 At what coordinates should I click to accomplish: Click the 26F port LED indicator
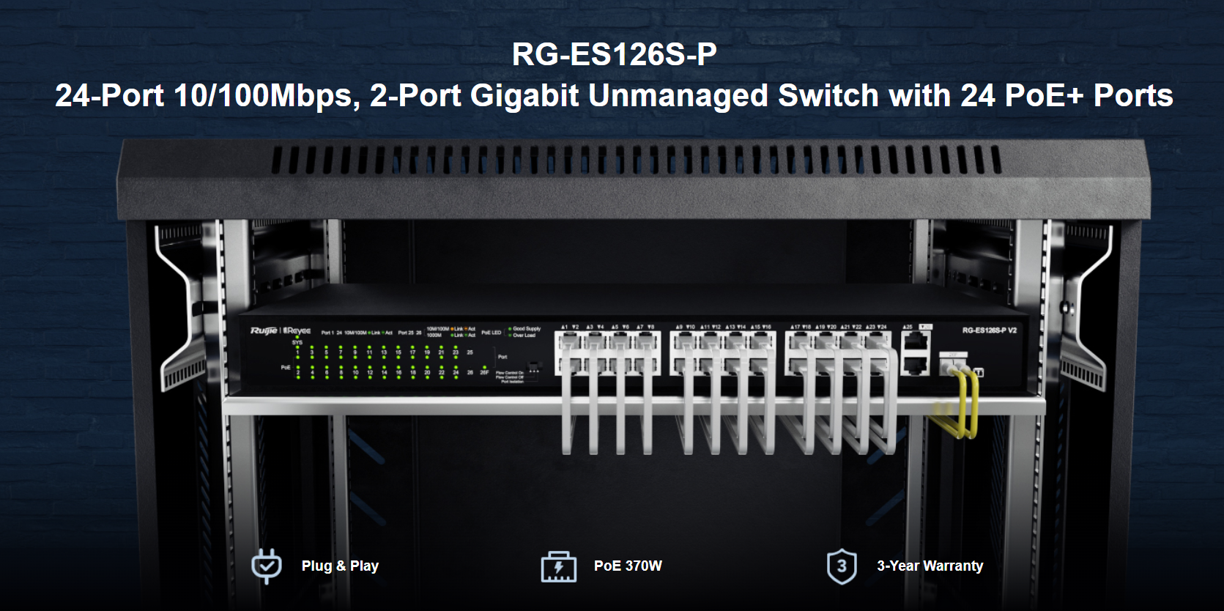tap(484, 367)
